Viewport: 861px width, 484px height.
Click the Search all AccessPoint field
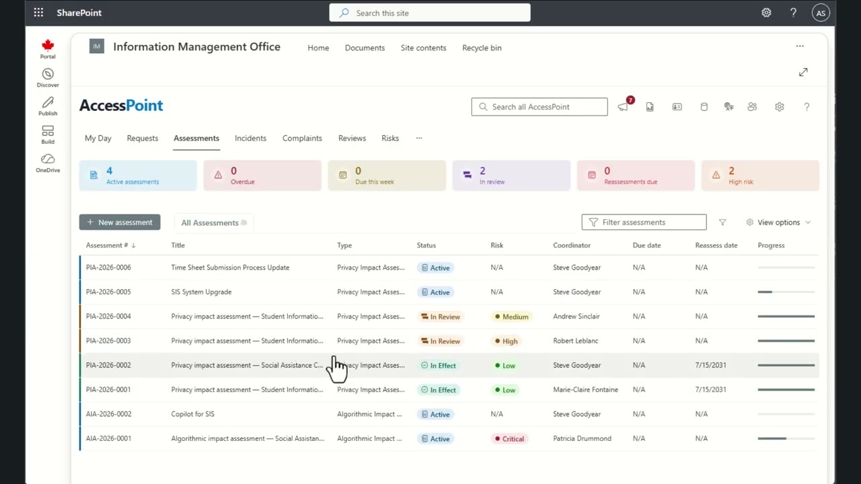click(539, 107)
